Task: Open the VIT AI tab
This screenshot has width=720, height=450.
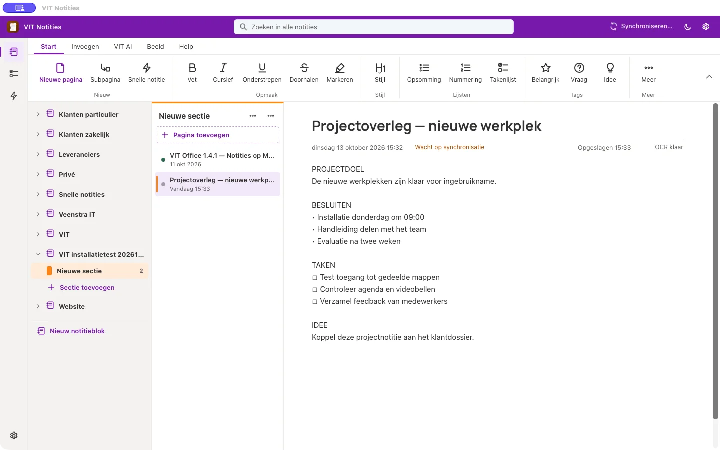Action: (123, 46)
